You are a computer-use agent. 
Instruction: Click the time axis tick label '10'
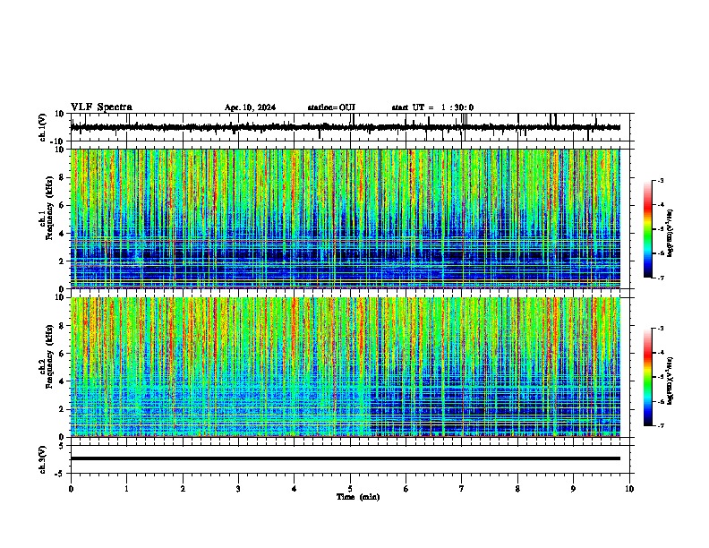(x=629, y=489)
